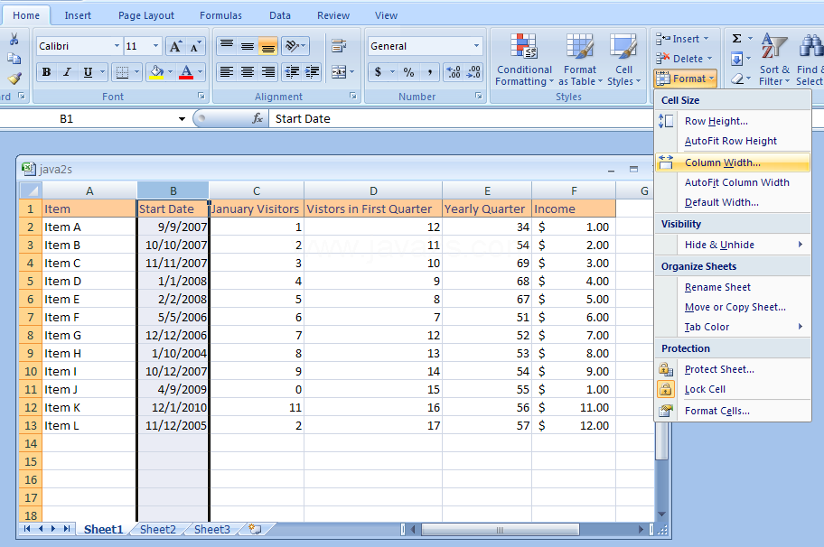The width and height of the screenshot is (824, 547).
Task: Click the AutoSum sigma icon
Action: click(x=736, y=38)
